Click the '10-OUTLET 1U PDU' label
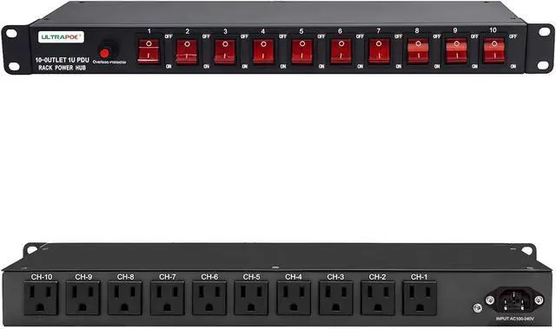Image resolution: width=556 pixels, height=329 pixels. coord(62,60)
